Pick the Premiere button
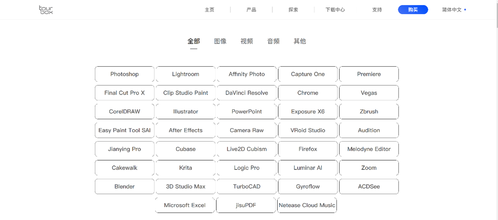498x220 pixels. 369,74
